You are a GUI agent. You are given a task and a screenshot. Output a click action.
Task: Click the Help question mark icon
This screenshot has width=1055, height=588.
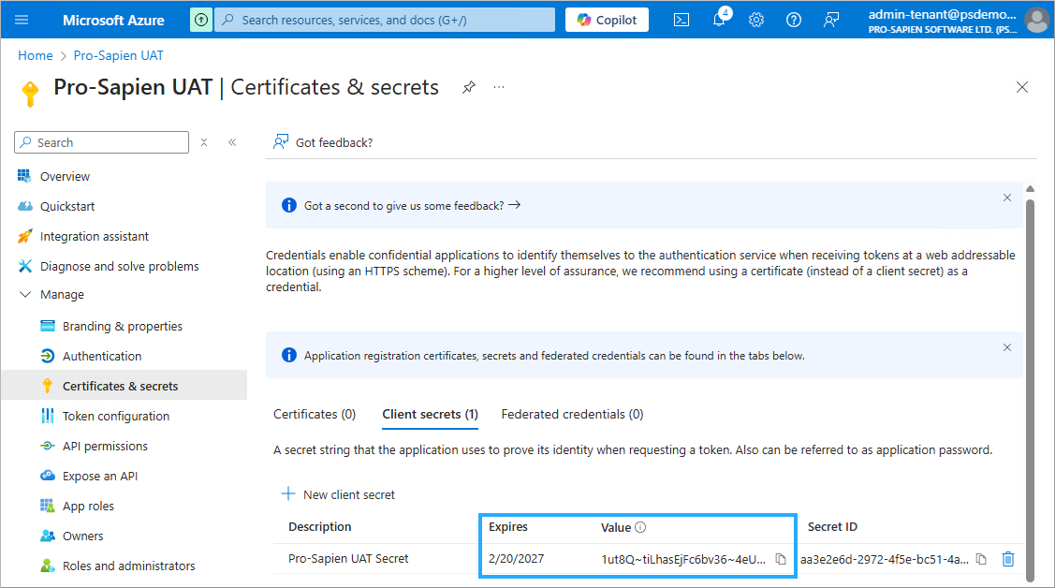pyautogui.click(x=794, y=20)
